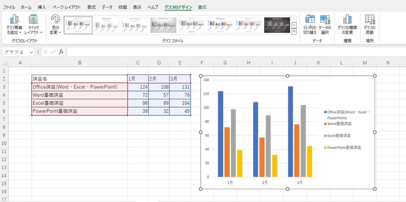Click the Word基礎講座 legend entry

(x=338, y=124)
